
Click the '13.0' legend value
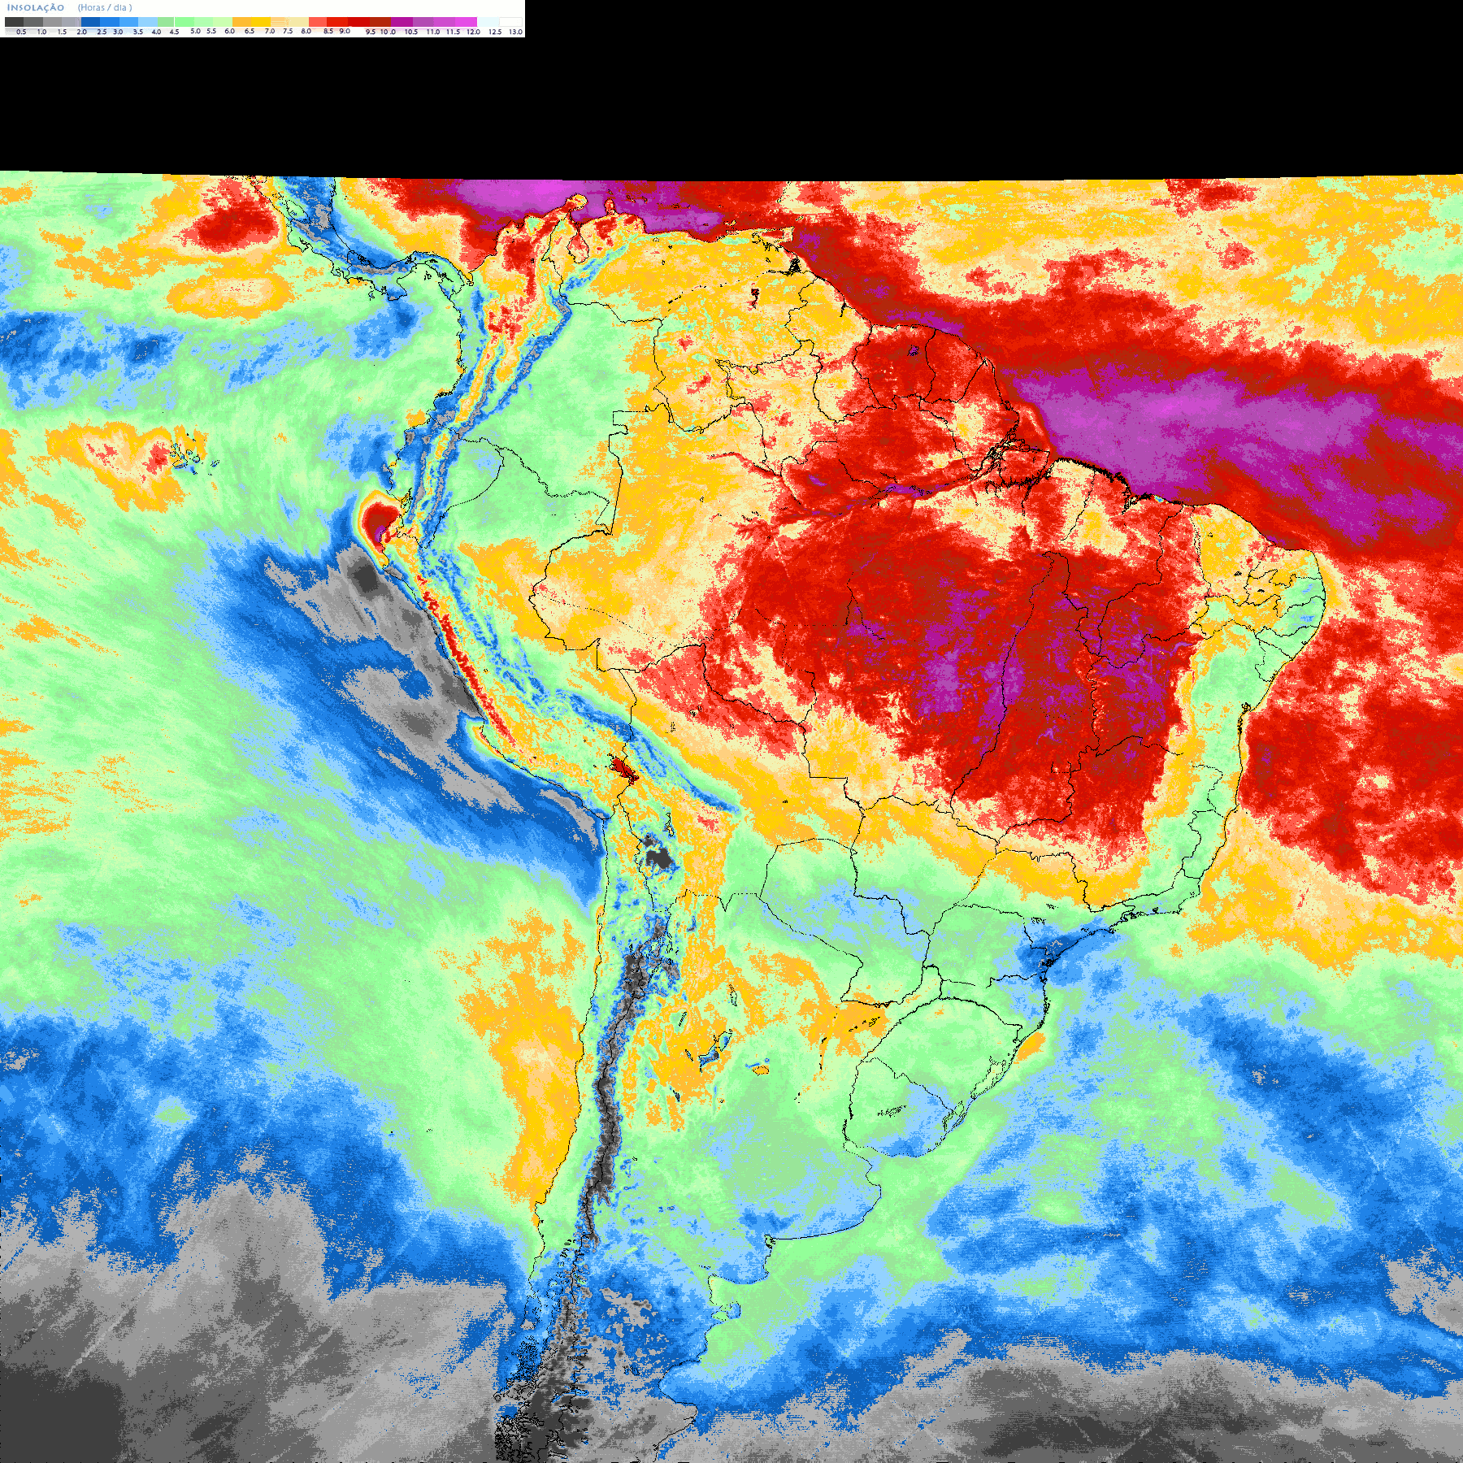pos(515,32)
